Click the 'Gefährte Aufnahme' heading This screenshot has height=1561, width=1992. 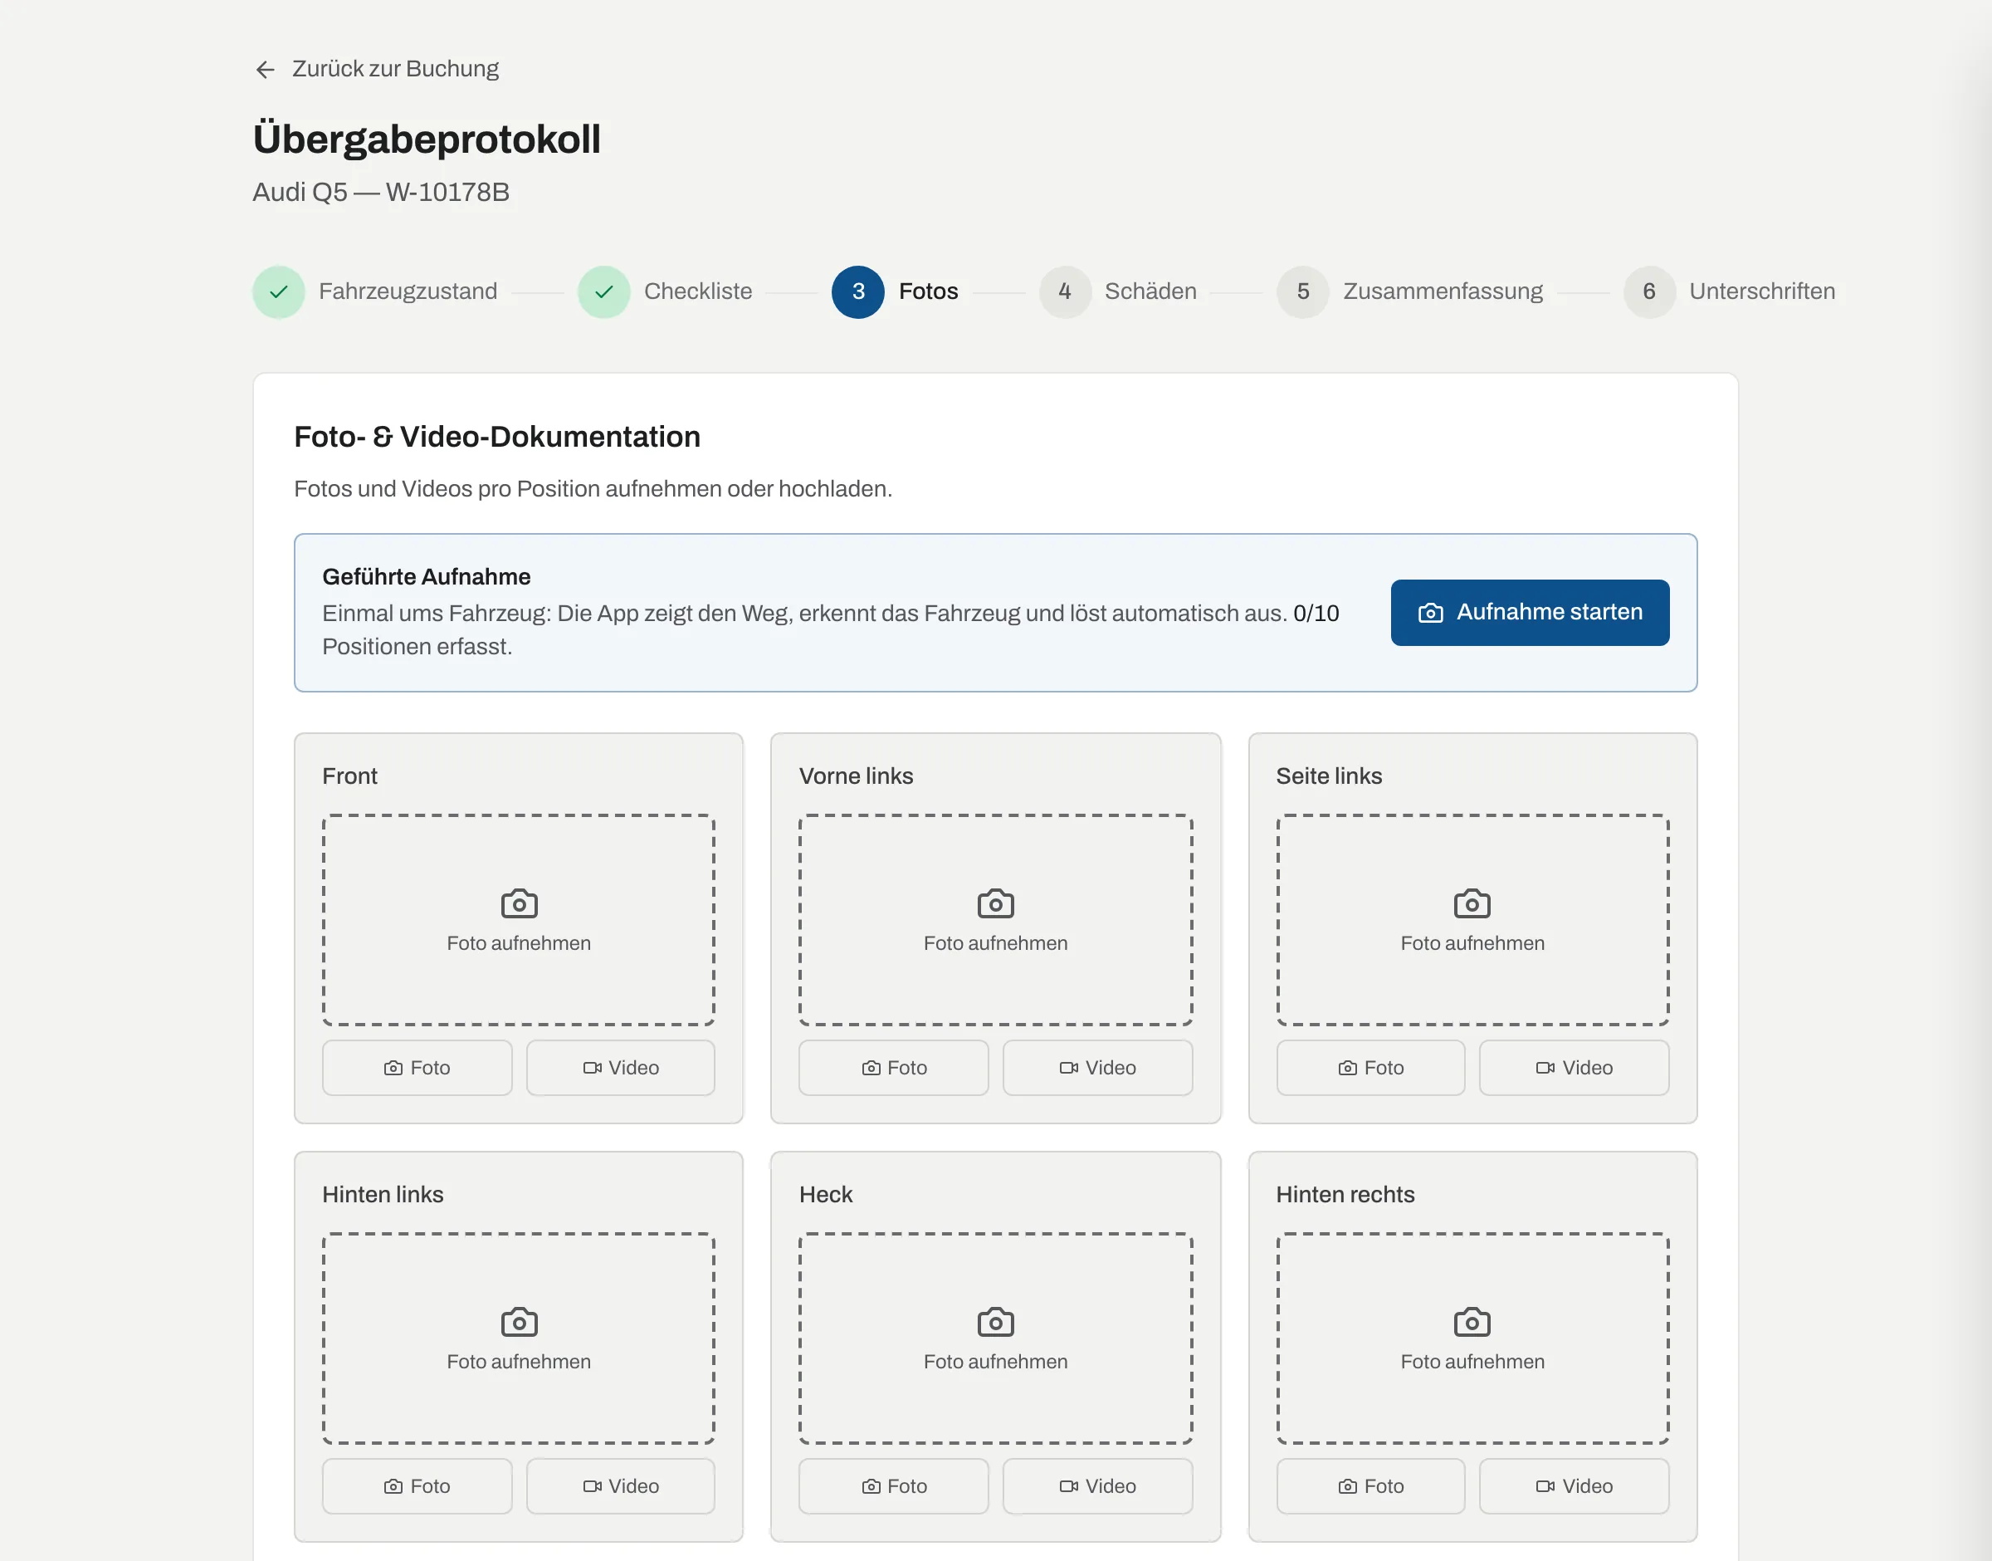click(x=427, y=577)
